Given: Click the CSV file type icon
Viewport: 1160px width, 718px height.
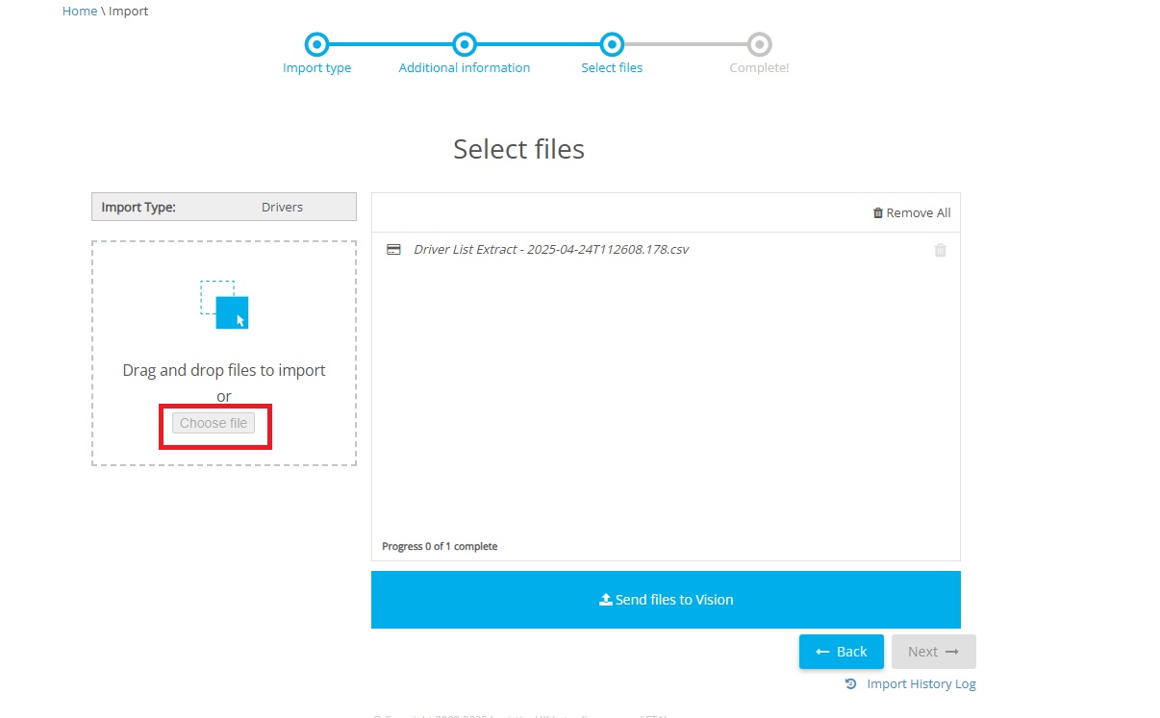Looking at the screenshot, I should pos(393,249).
